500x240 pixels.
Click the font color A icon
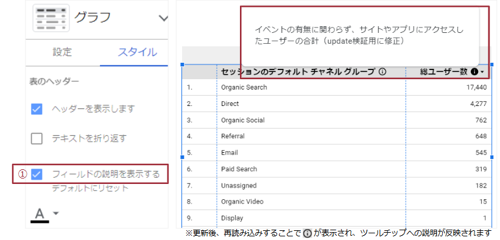[x=39, y=213]
